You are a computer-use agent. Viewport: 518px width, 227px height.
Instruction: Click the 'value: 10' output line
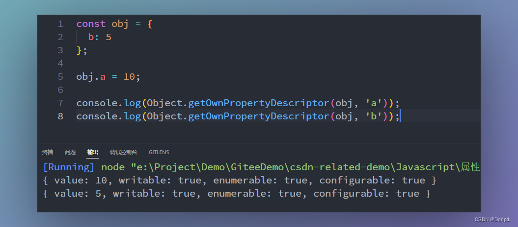[x=240, y=181]
